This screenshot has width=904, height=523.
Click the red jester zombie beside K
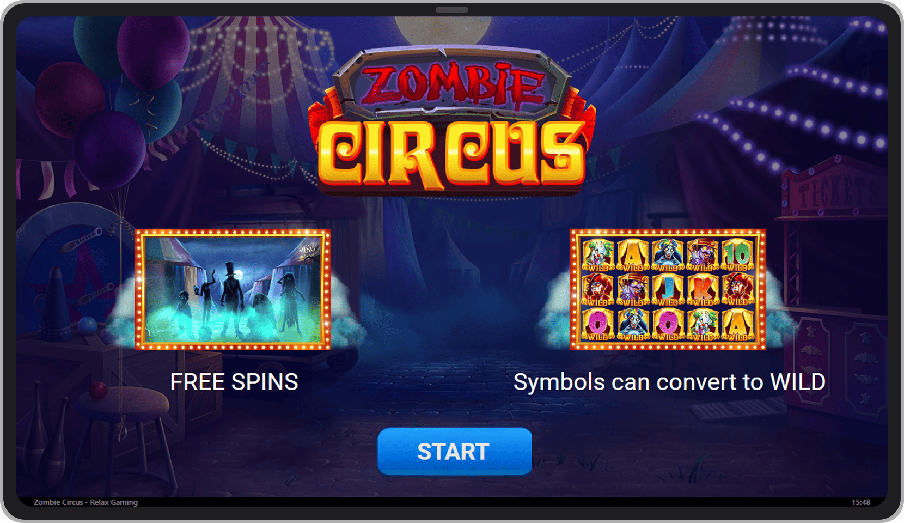click(737, 289)
